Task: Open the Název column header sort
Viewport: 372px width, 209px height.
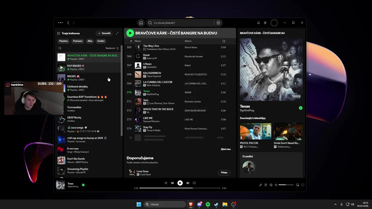Action: coord(138,41)
